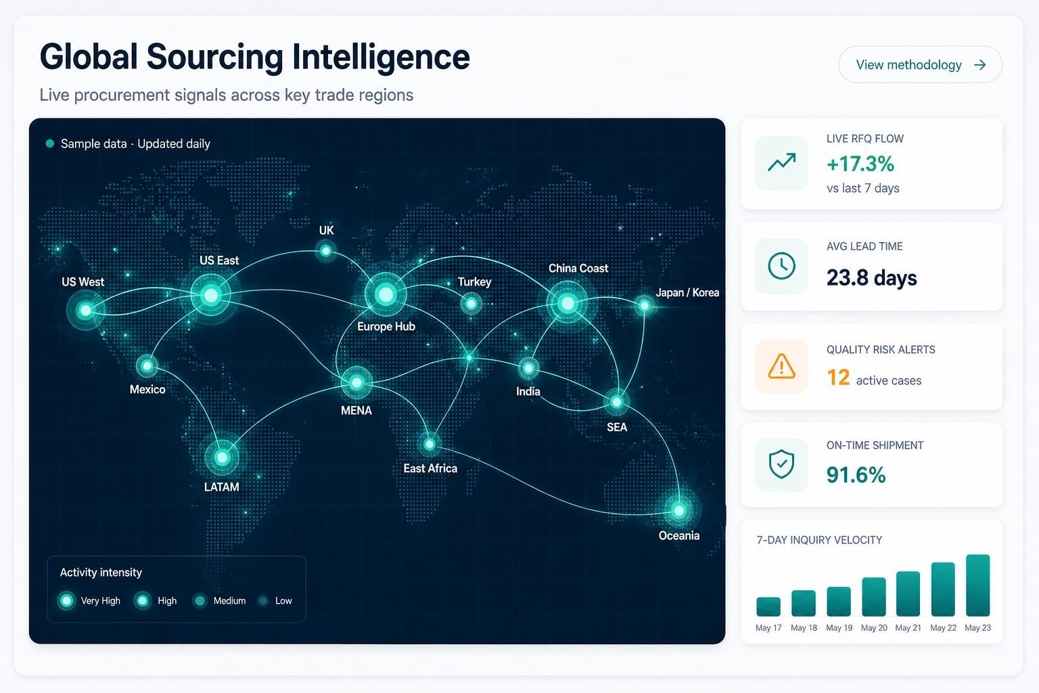Click the May 21 velocity bar
This screenshot has width=1039, height=693.
point(908,594)
